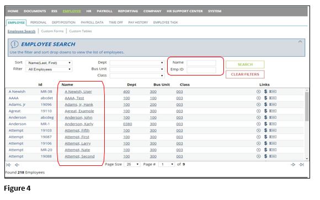The width and height of the screenshot is (320, 200).
Task: Open the Custom Forms link
Action: coord(52,31)
